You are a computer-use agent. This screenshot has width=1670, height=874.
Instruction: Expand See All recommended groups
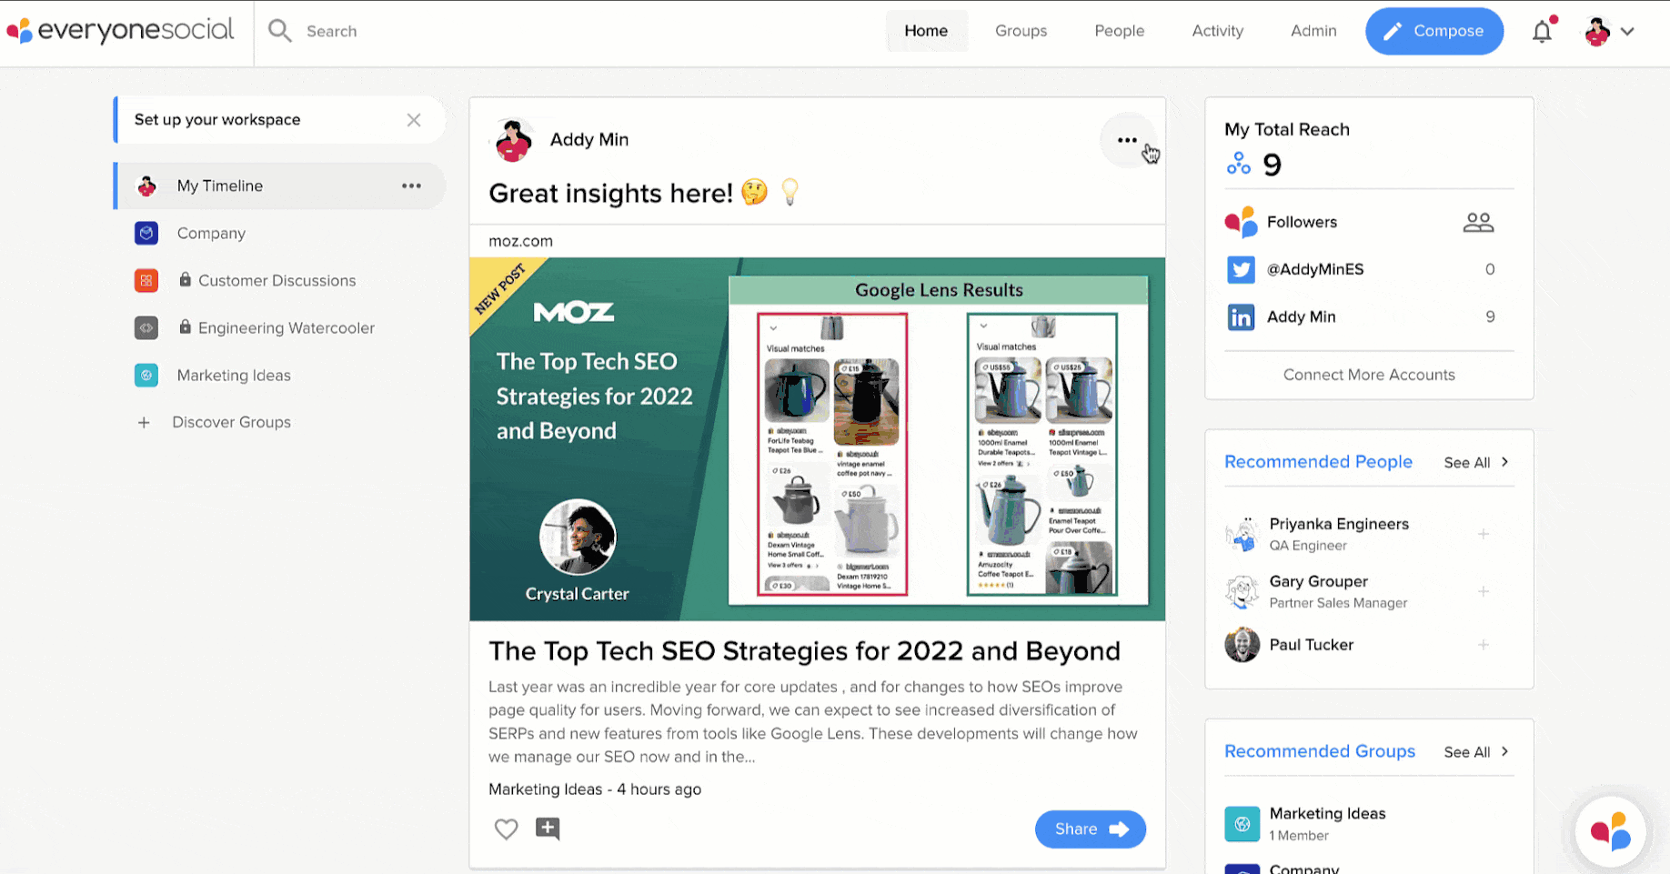coord(1475,751)
